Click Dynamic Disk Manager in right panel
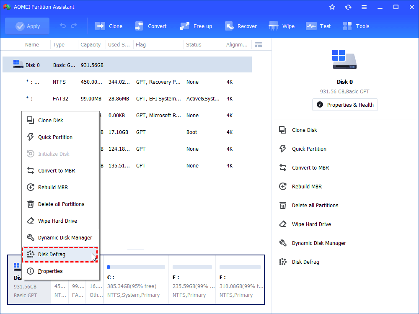Screen dimensions: 419x314 pyautogui.click(x=318, y=243)
